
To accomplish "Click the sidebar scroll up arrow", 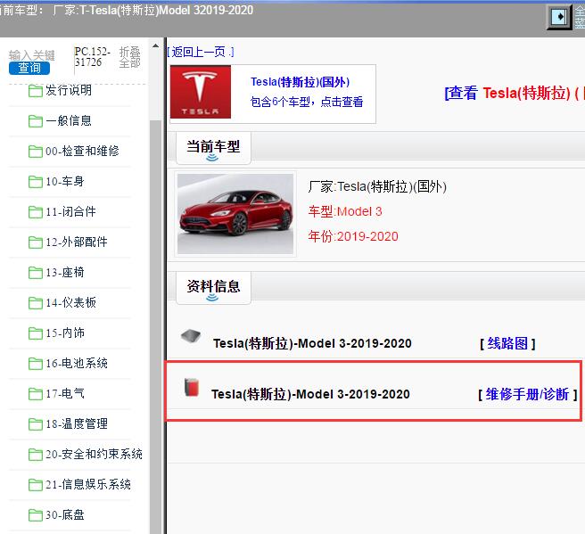I will 155,46.
